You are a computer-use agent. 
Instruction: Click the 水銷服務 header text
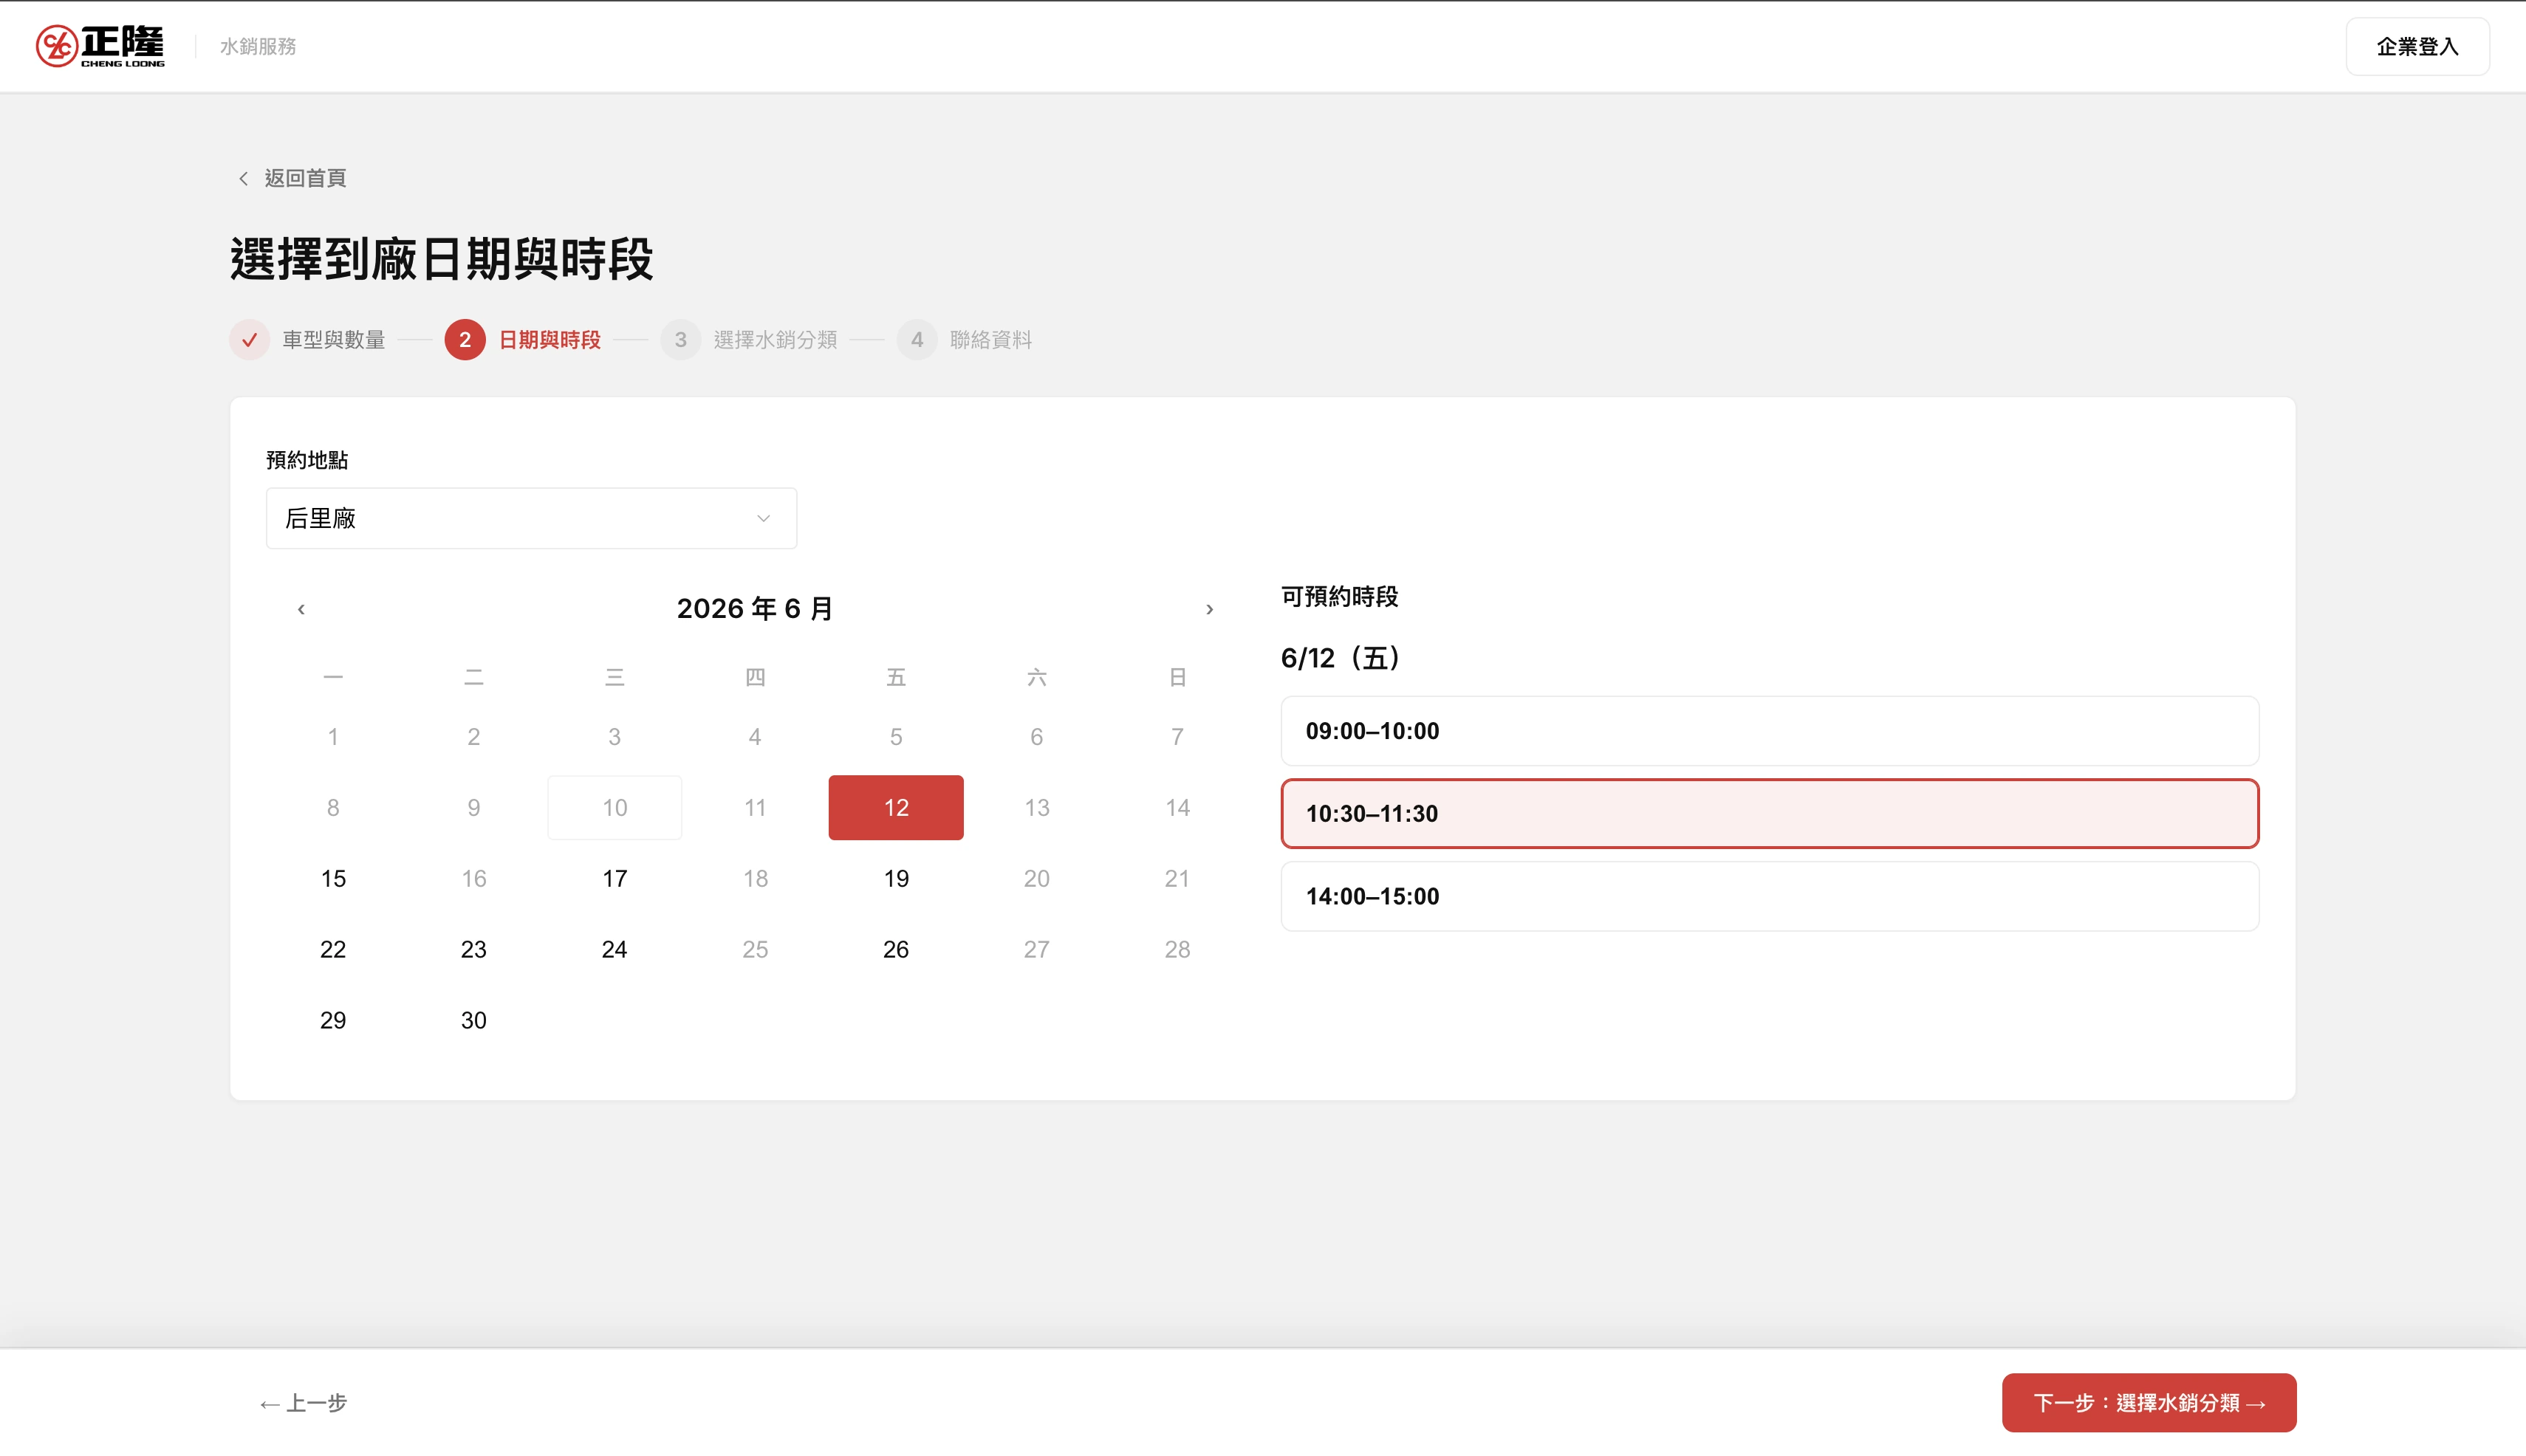[258, 46]
